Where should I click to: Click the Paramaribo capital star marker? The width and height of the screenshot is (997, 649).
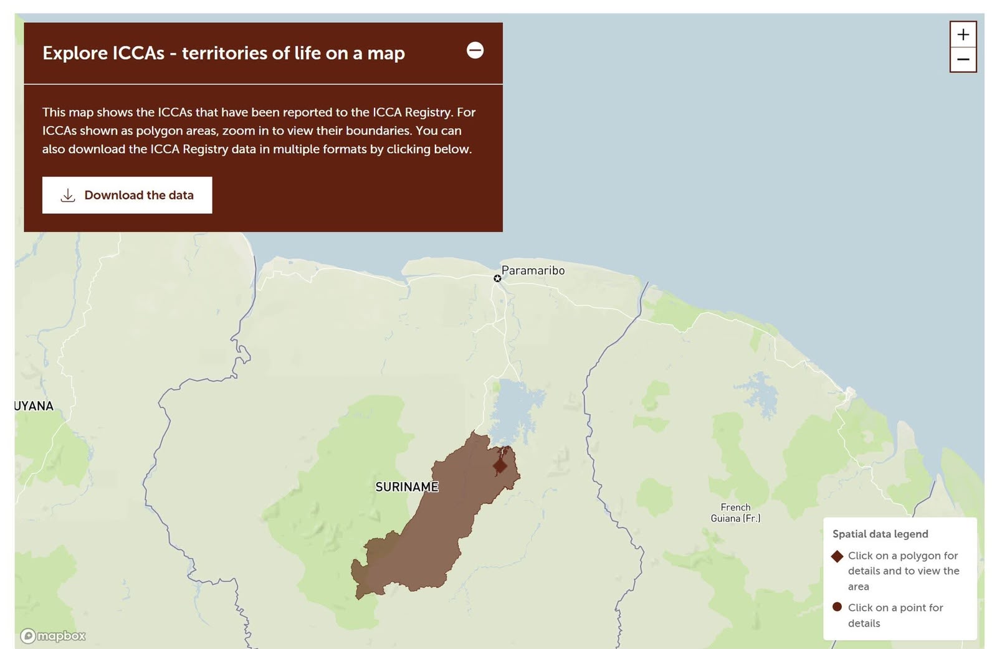pos(497,278)
